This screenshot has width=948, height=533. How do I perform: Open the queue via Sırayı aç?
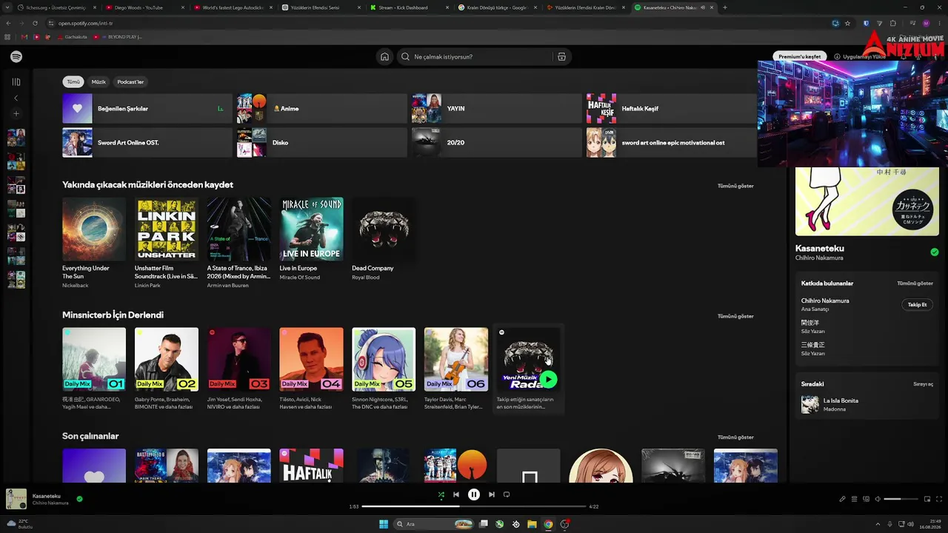point(923,384)
